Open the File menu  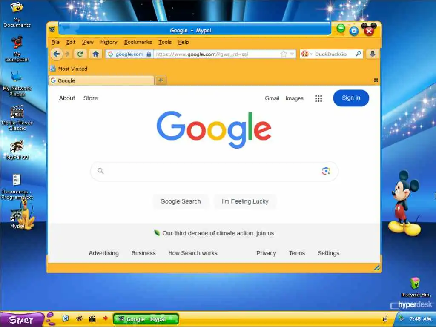pyautogui.click(x=55, y=42)
